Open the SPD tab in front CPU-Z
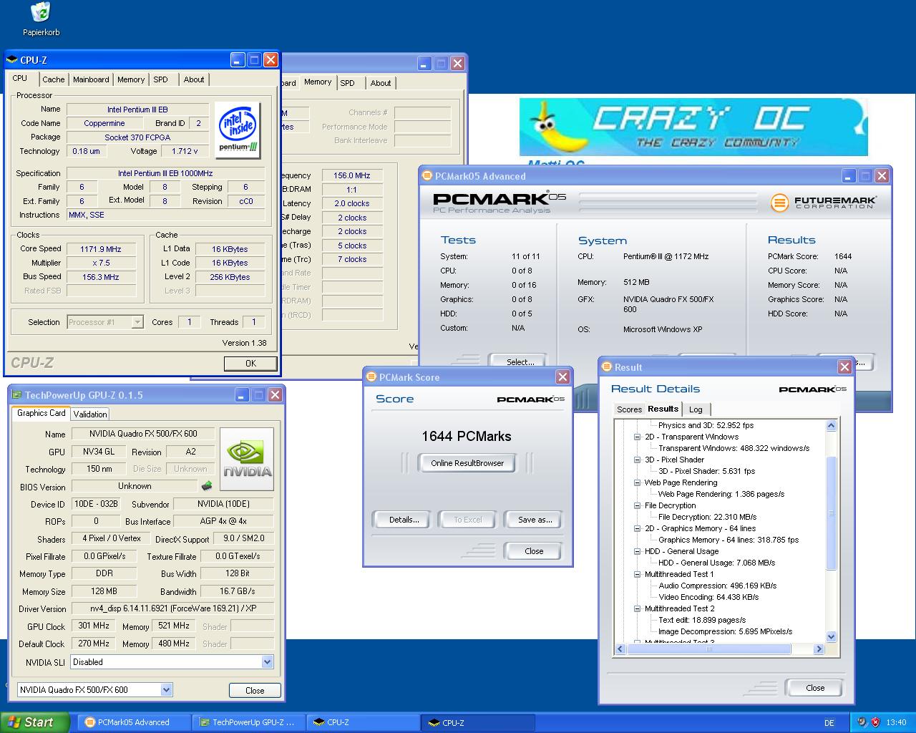Viewport: 916px width, 733px height. point(161,79)
